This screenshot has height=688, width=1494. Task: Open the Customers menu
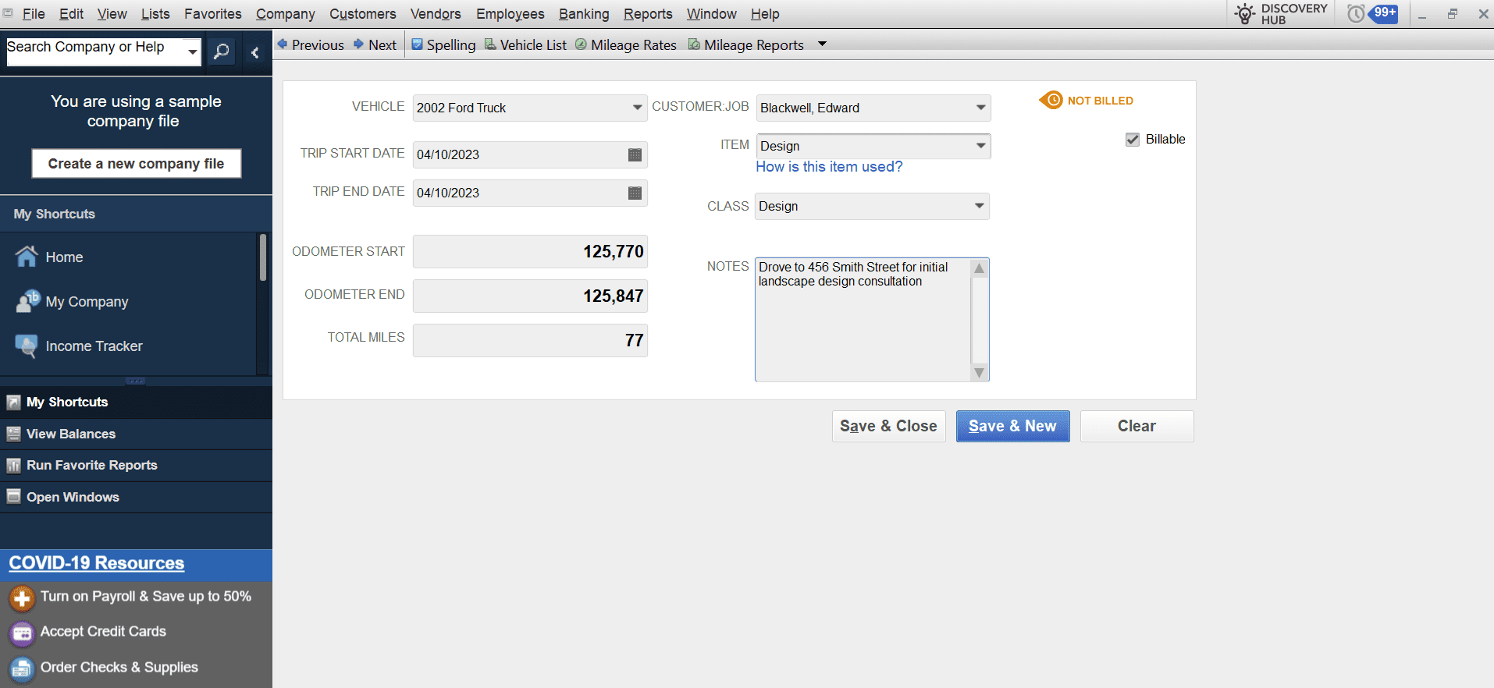point(363,13)
